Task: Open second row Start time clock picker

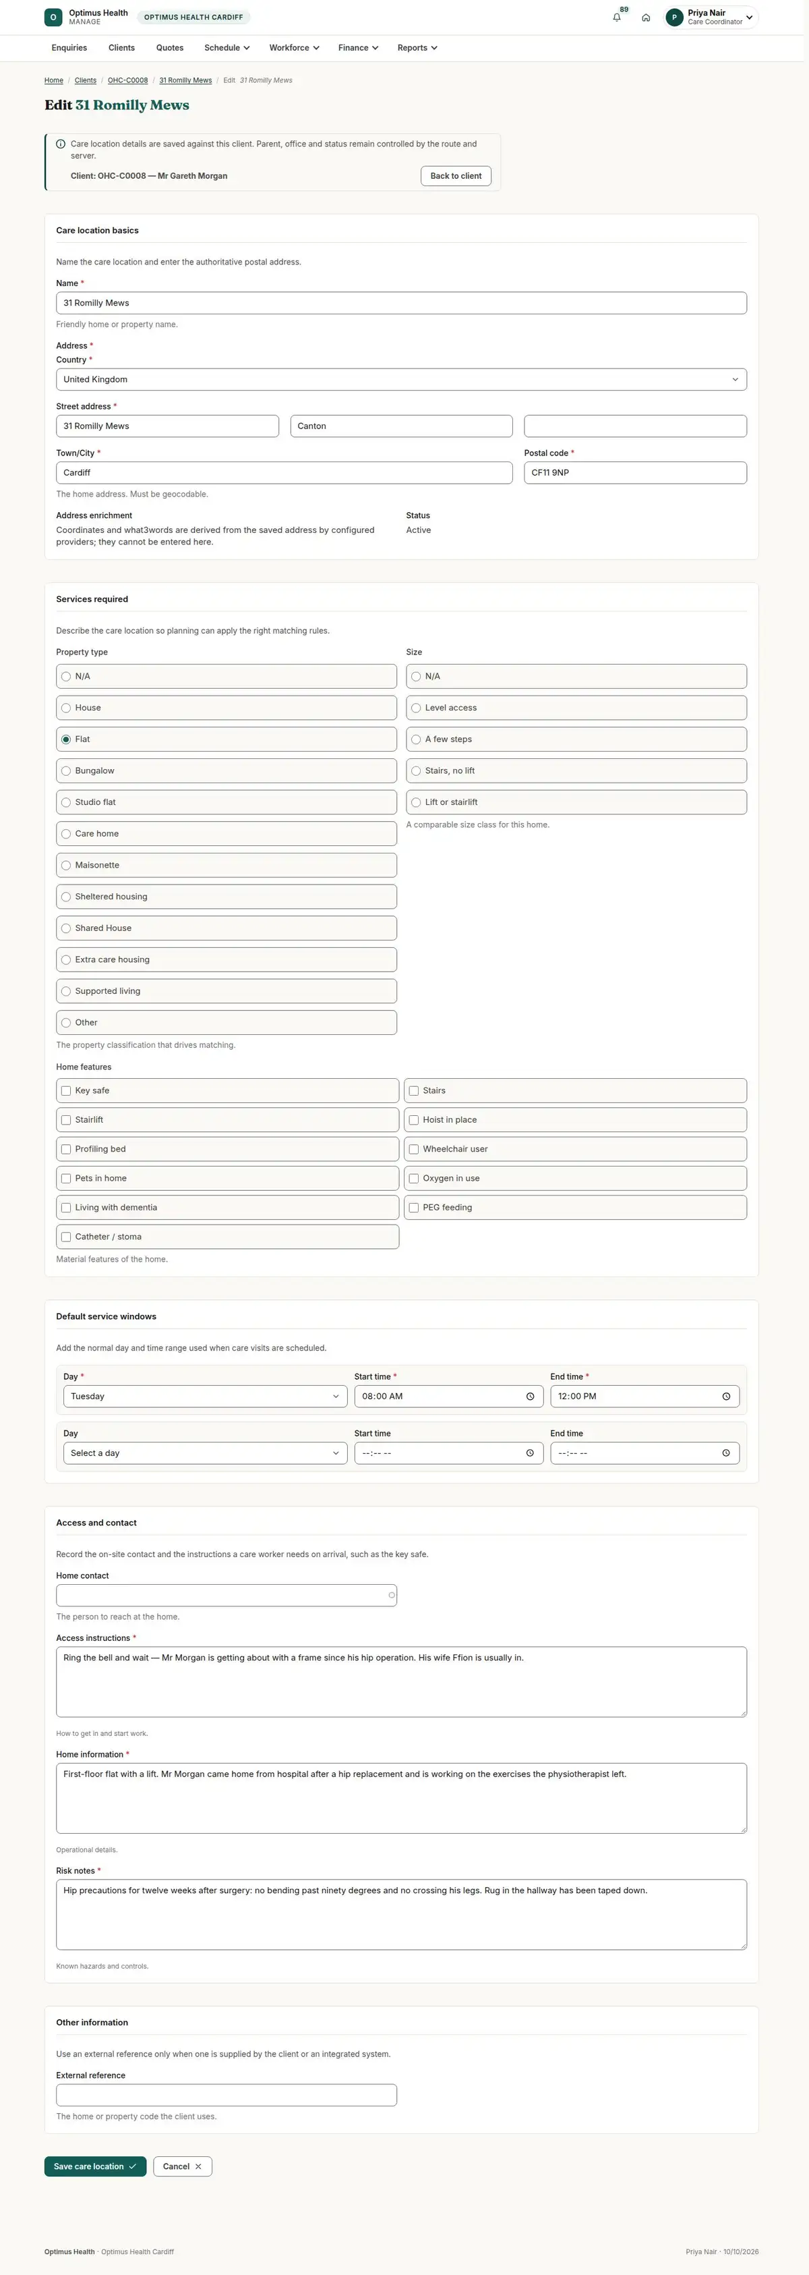Action: 530,1453
